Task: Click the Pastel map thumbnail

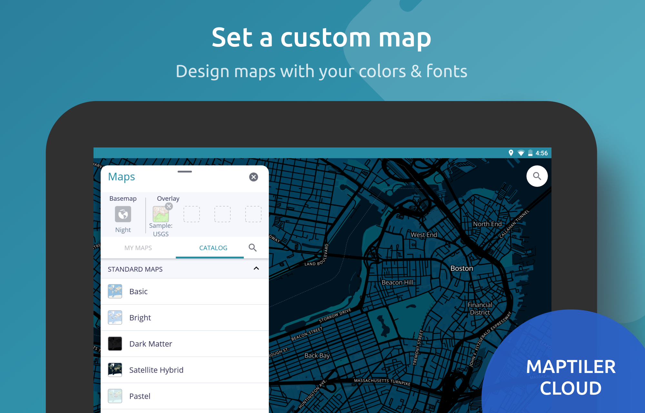Action: (115, 396)
